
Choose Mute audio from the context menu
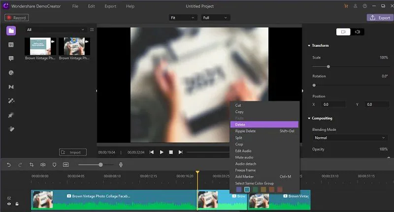coord(264,157)
